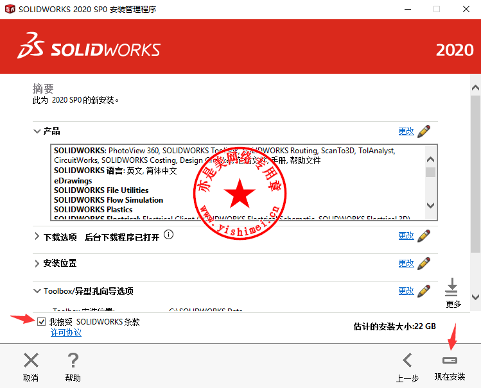Click SOLIDWORKS 语言: 英文, 简体中文 line
The image size is (481, 388).
pos(116,171)
